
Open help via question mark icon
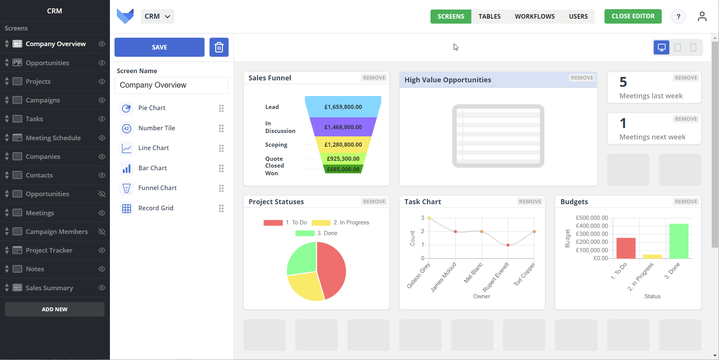(x=678, y=16)
